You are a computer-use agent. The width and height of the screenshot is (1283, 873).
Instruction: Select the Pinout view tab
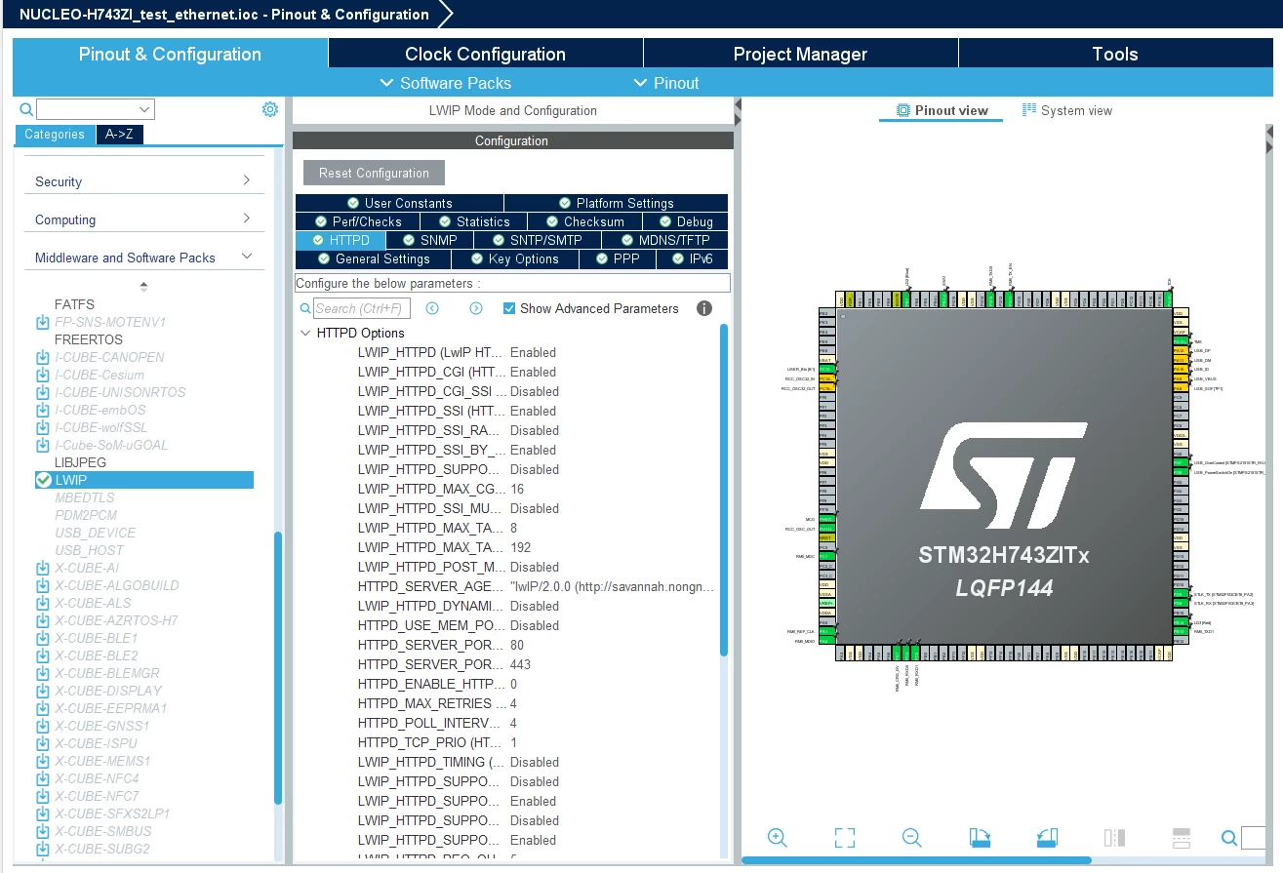click(942, 110)
